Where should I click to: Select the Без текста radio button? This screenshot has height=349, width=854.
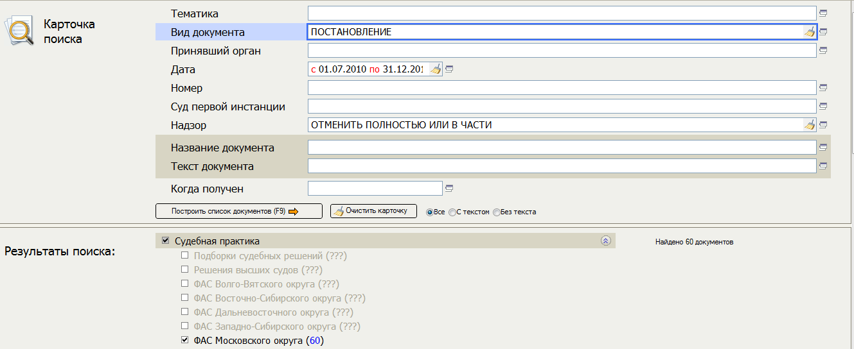(496, 212)
